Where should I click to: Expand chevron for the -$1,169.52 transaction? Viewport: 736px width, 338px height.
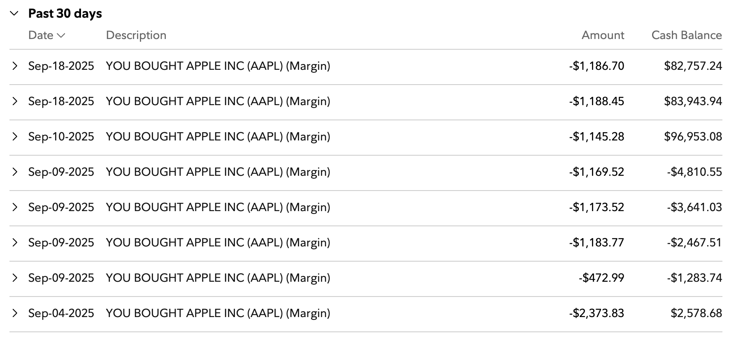coord(15,172)
